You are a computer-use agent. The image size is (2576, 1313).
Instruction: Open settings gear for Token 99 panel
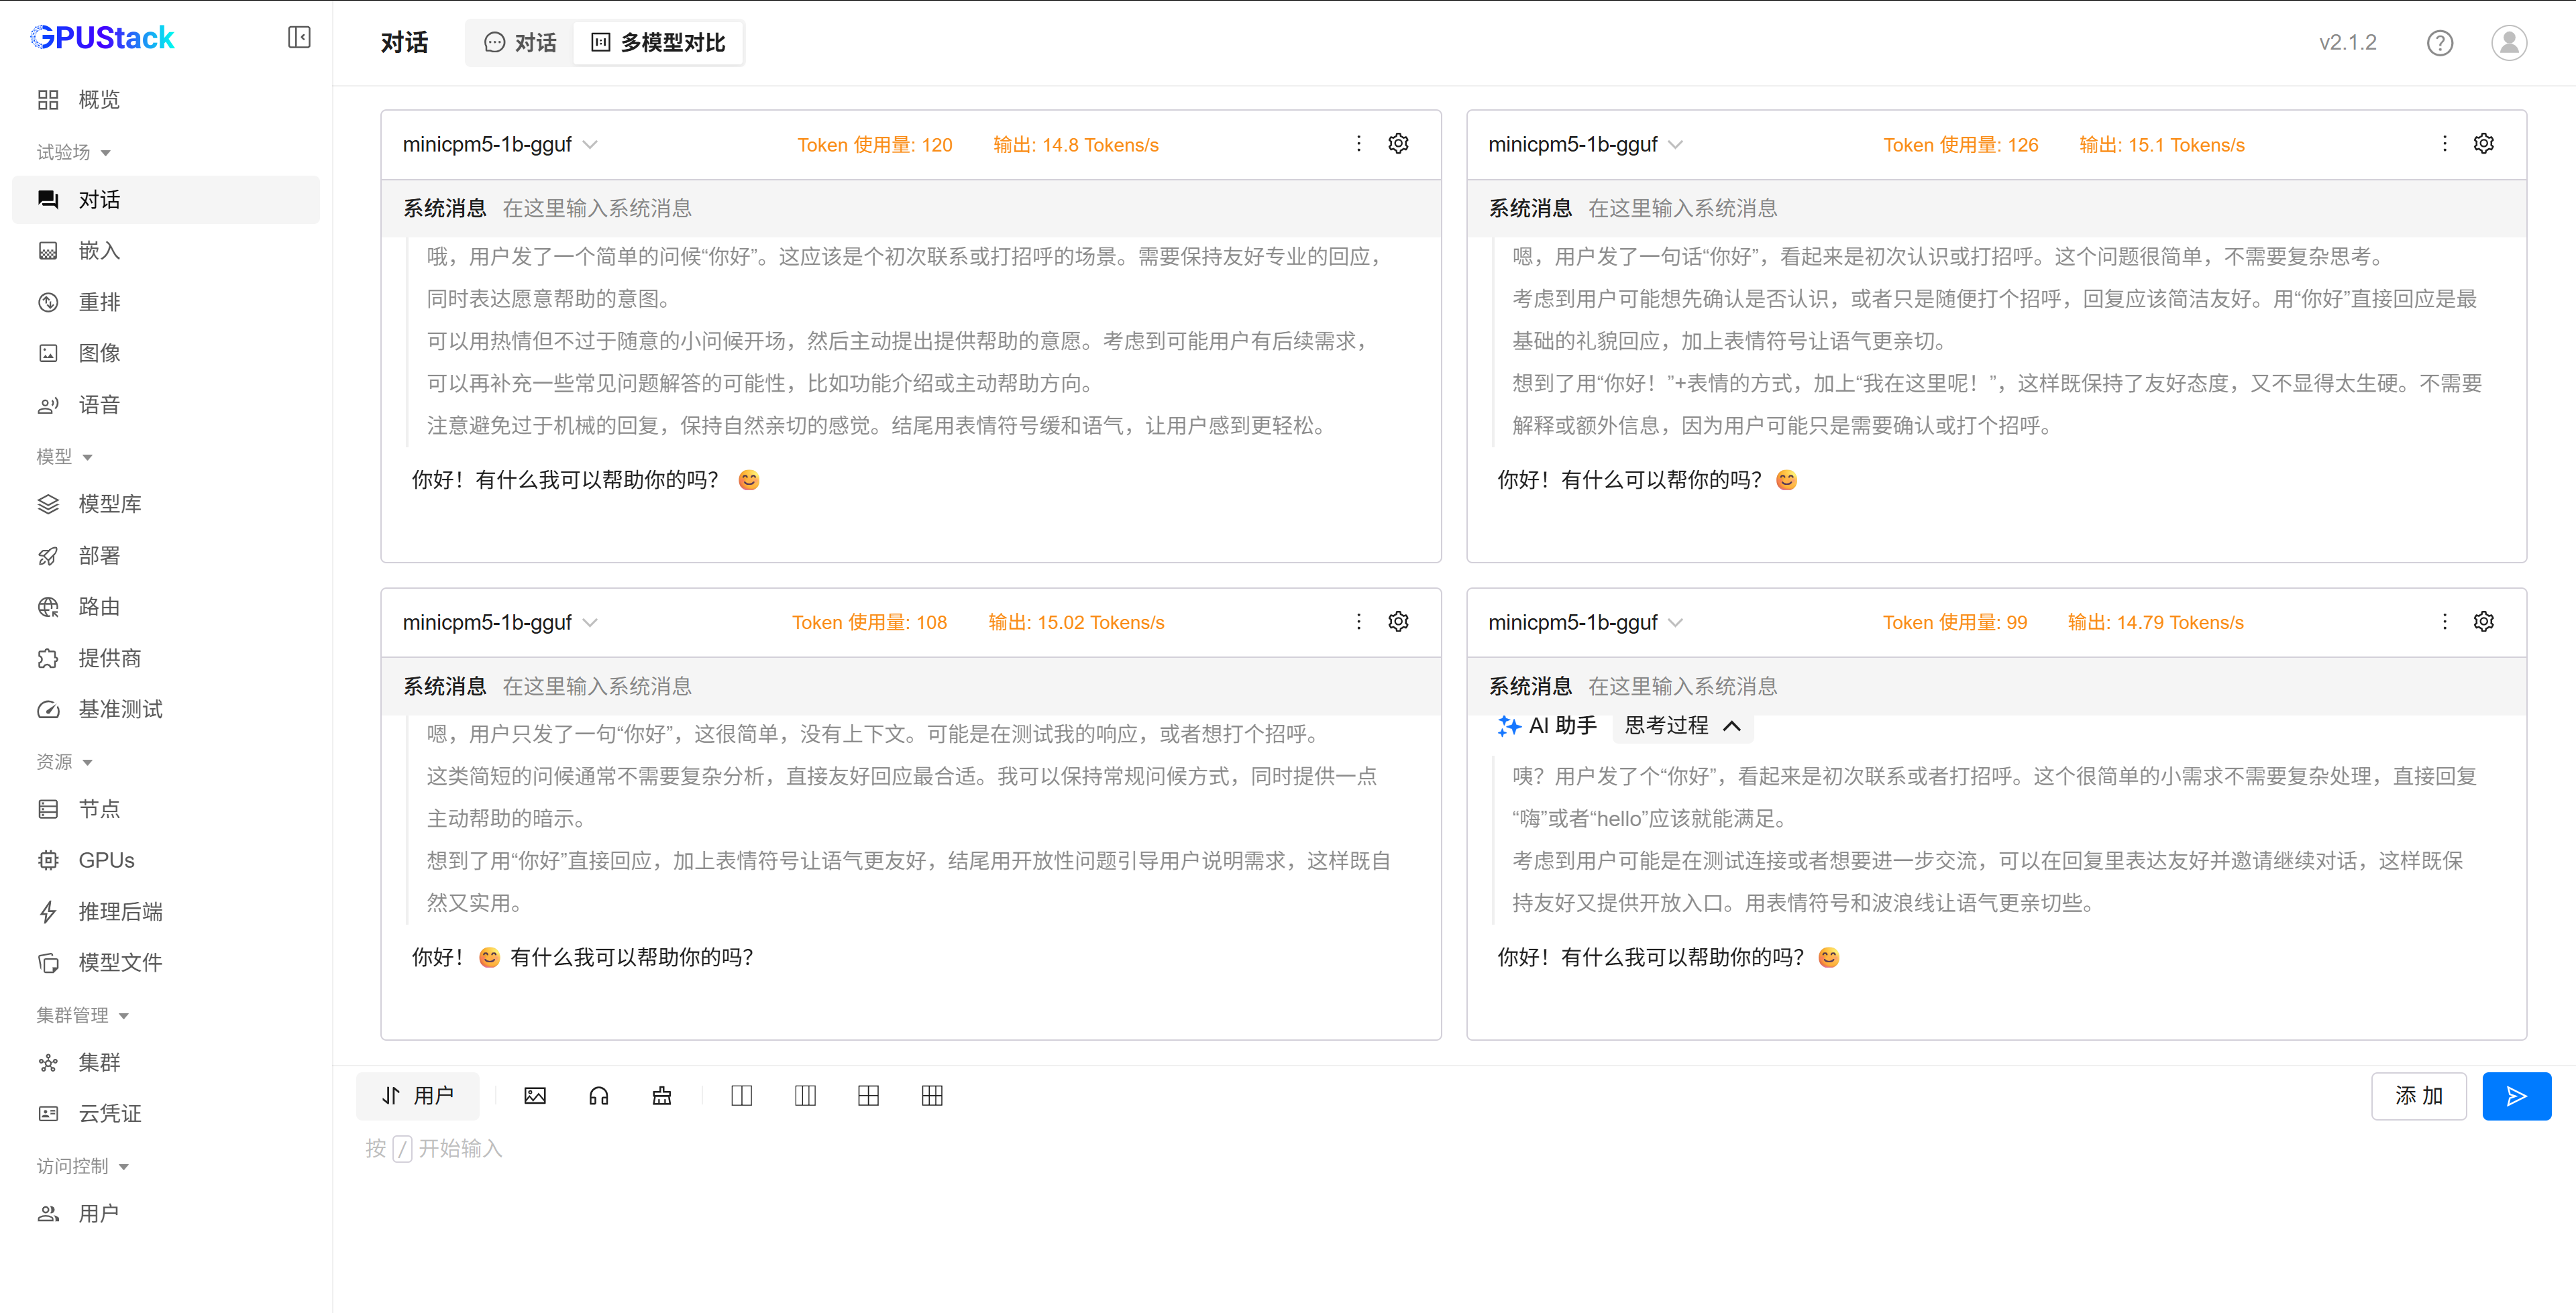tap(2484, 622)
